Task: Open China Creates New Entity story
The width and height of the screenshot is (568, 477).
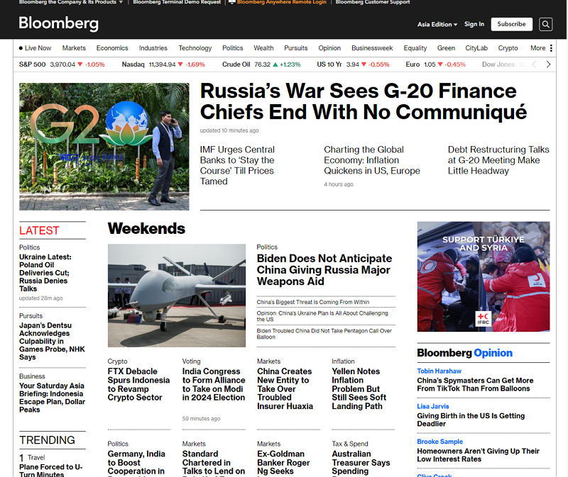Action: [x=285, y=389]
